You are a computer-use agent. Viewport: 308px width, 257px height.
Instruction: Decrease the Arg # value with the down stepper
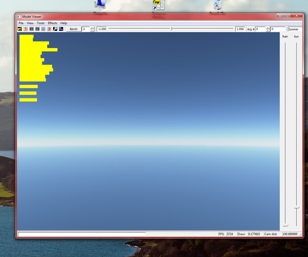pos(267,30)
